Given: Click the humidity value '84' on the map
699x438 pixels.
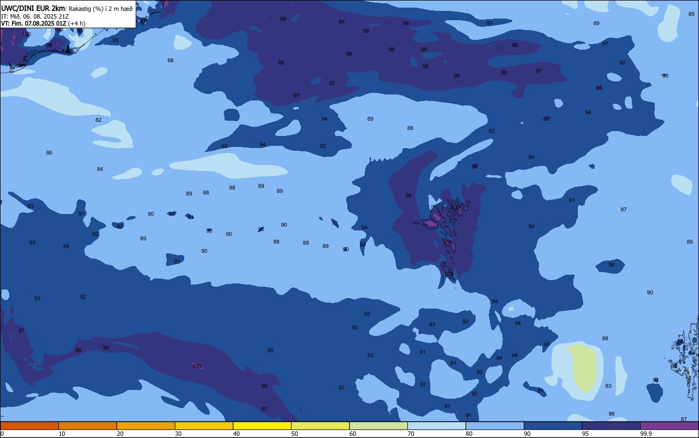Looking at the screenshot, I should coord(100,169).
